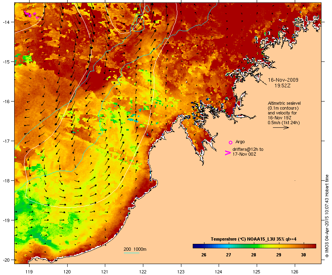Viewport: 332px width, 275px height.
Task: Click the colorbar value 28
Action: [254, 255]
